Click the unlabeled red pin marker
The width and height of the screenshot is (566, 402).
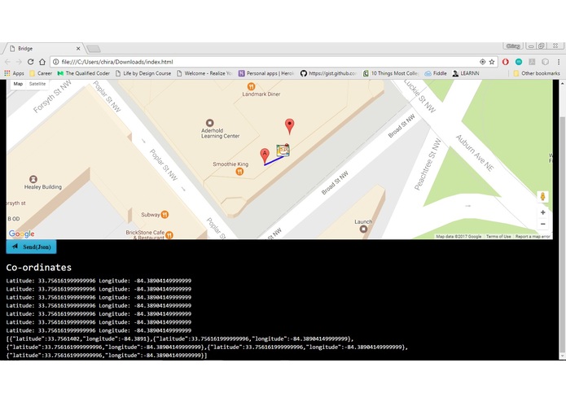coord(289,126)
